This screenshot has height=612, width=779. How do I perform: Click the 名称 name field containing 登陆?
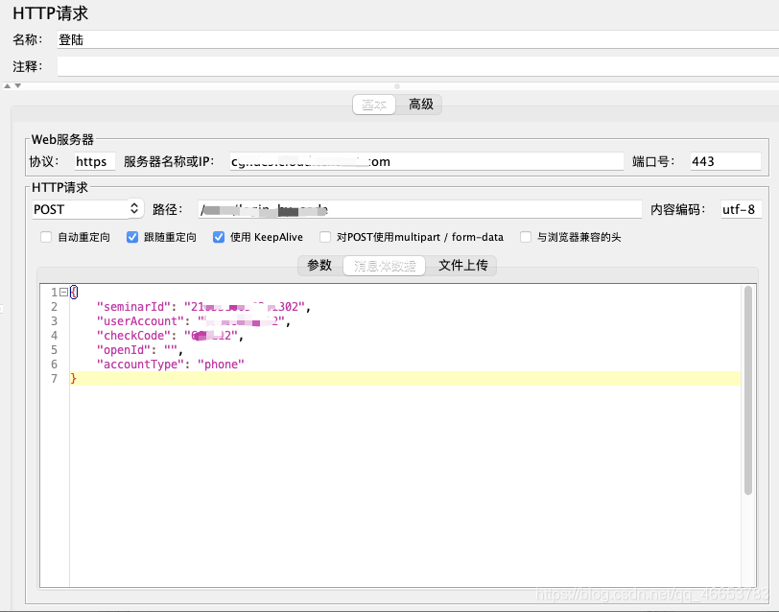[418, 39]
